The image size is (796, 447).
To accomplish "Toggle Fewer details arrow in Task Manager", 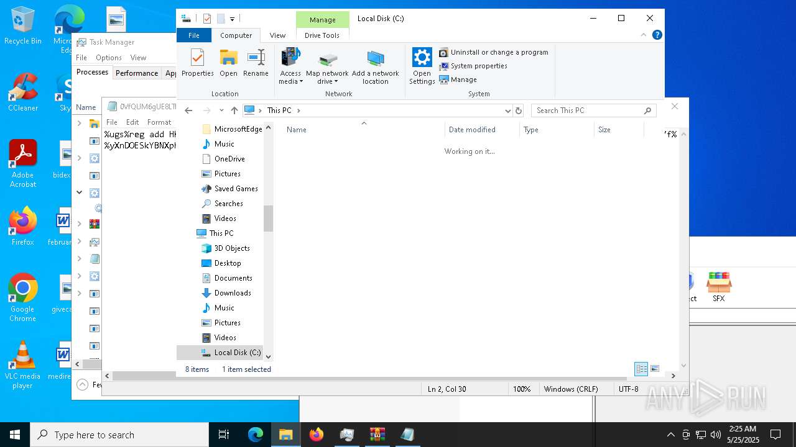I will coord(82,385).
